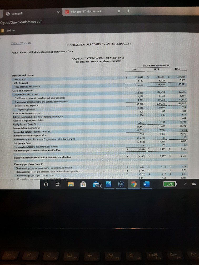This screenshot has height=265, width=199.
Task: Open Task View from the taskbar
Action: click(x=58, y=184)
